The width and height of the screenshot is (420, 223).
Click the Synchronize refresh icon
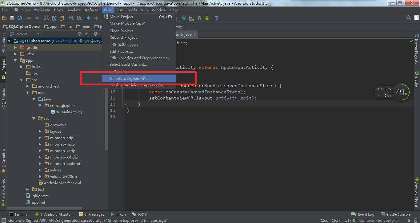[x=20, y=18]
